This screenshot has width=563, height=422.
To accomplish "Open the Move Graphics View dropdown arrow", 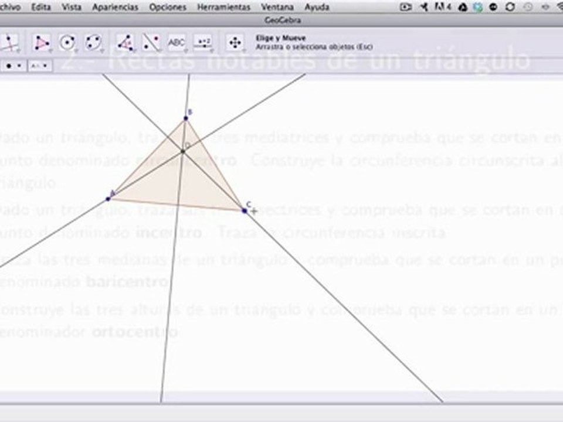I will pyautogui.click(x=244, y=51).
